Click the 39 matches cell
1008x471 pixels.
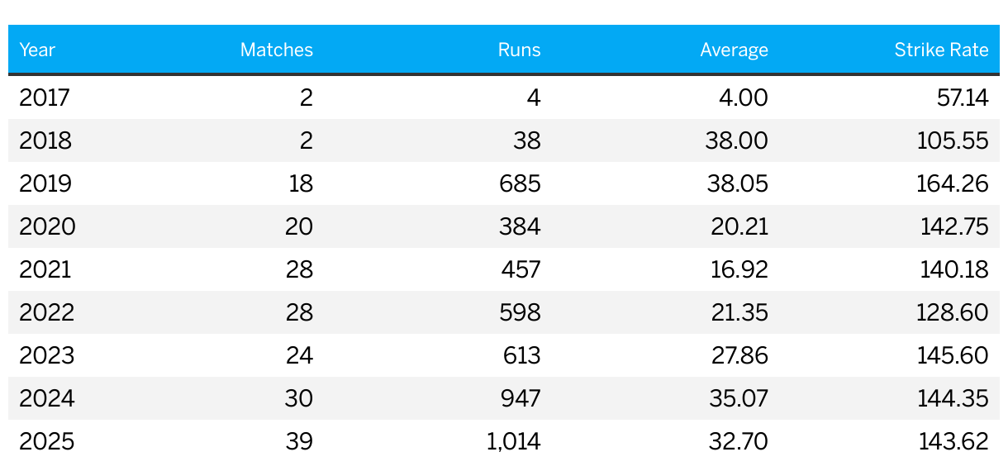300,441
